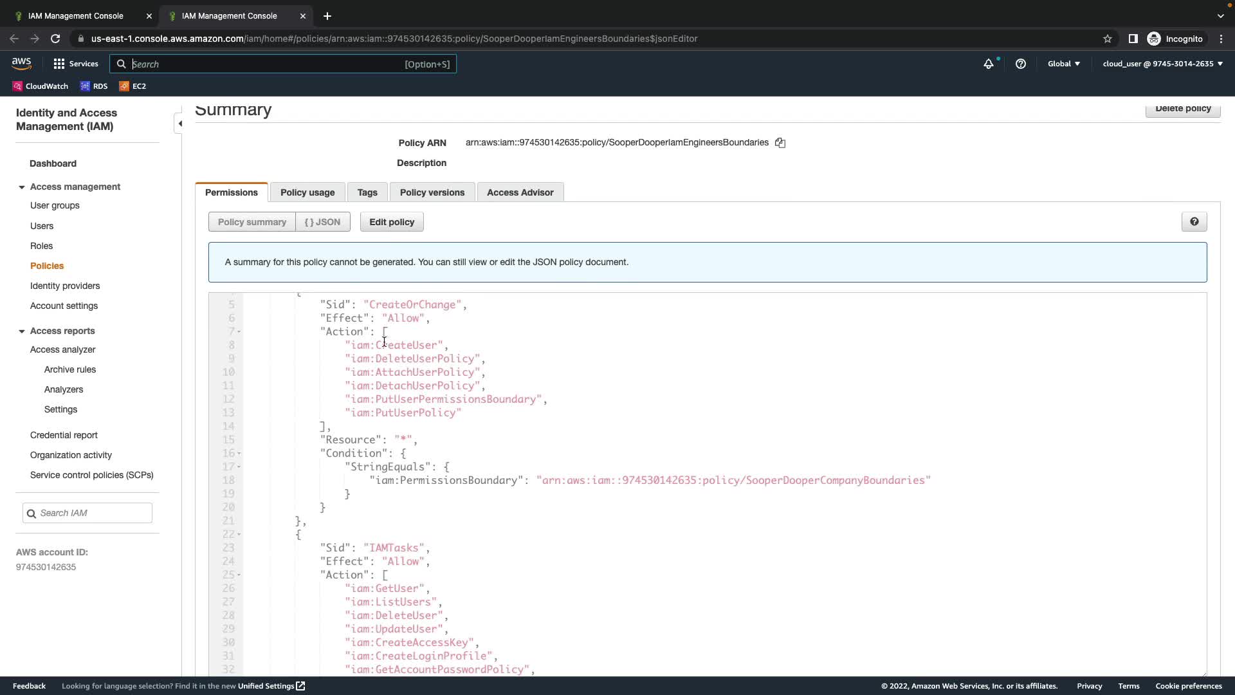Click the Search IAM input field
Viewport: 1235px width, 695px height.
coord(93,513)
